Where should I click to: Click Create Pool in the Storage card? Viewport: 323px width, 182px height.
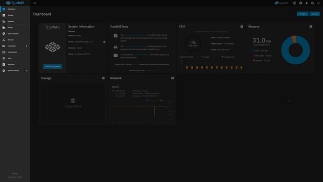coord(73,103)
